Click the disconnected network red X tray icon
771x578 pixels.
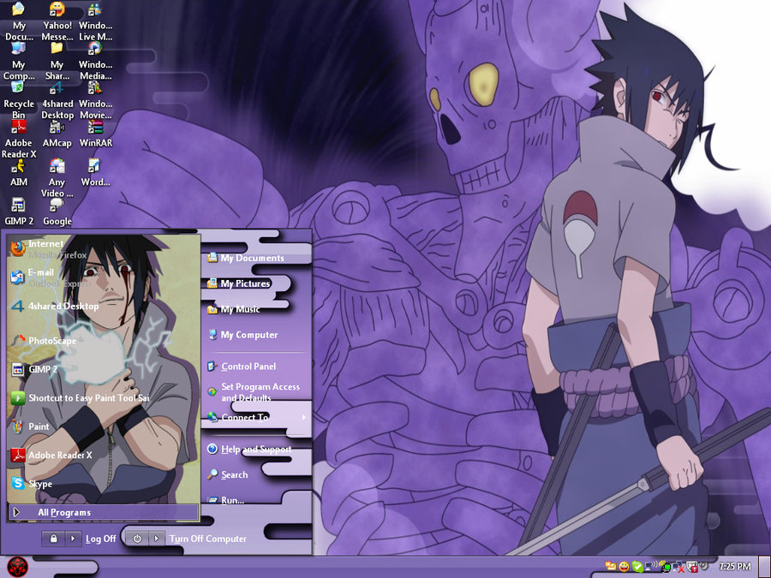click(678, 567)
